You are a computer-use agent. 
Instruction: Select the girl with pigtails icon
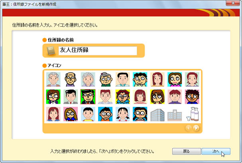(123, 114)
